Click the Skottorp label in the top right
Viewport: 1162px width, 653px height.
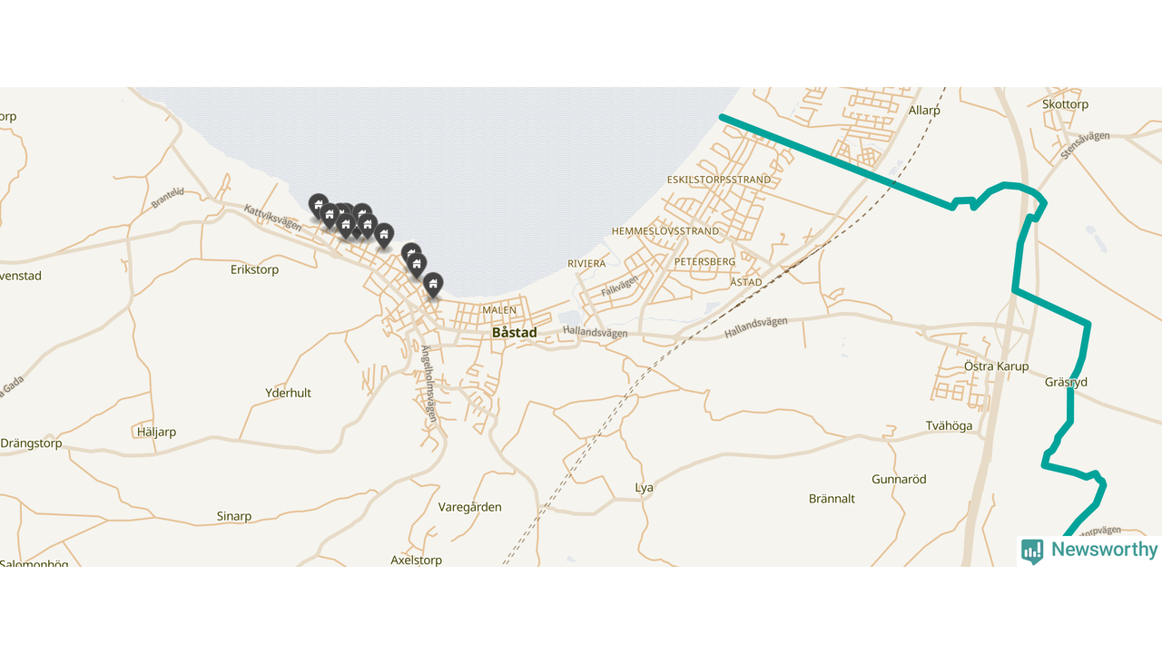pyautogui.click(x=1065, y=104)
